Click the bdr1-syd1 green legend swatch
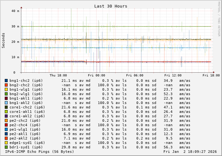Viewport: 222px width, 156px height. (x=6, y=147)
